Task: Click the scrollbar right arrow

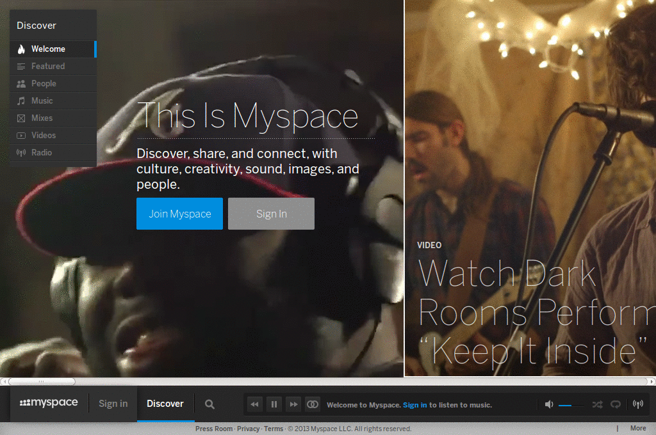Action: pos(652,381)
